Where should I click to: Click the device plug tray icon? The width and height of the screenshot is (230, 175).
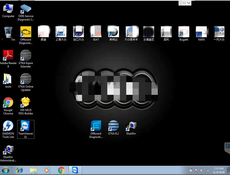[191, 170]
